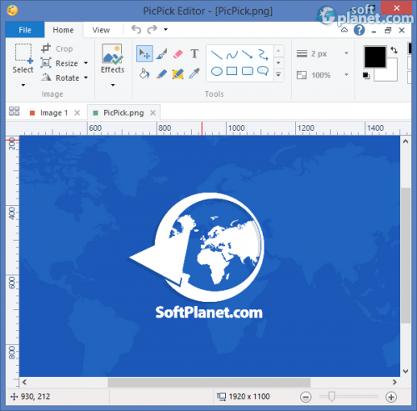Select the blue Pencil tool
The width and height of the screenshot is (417, 411).
(x=161, y=74)
